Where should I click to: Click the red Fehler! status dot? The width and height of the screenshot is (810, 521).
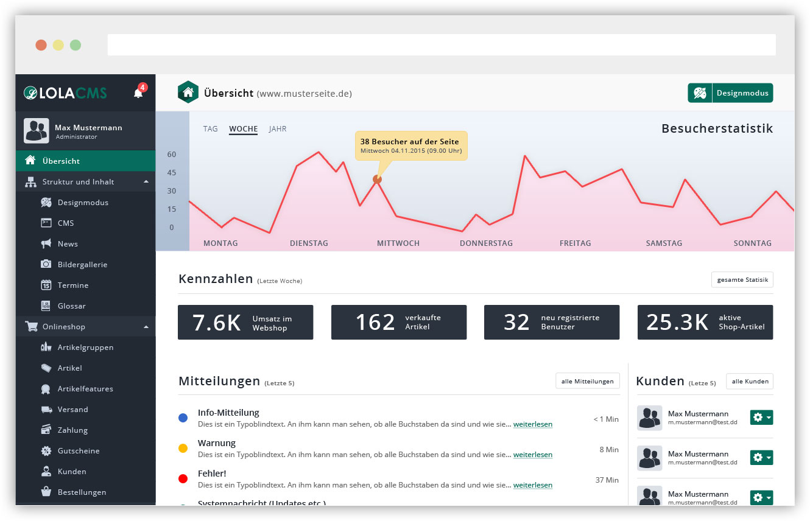(x=183, y=479)
